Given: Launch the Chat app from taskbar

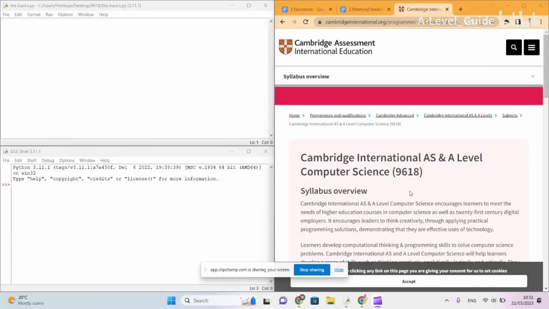Looking at the screenshot, I should (283, 300).
